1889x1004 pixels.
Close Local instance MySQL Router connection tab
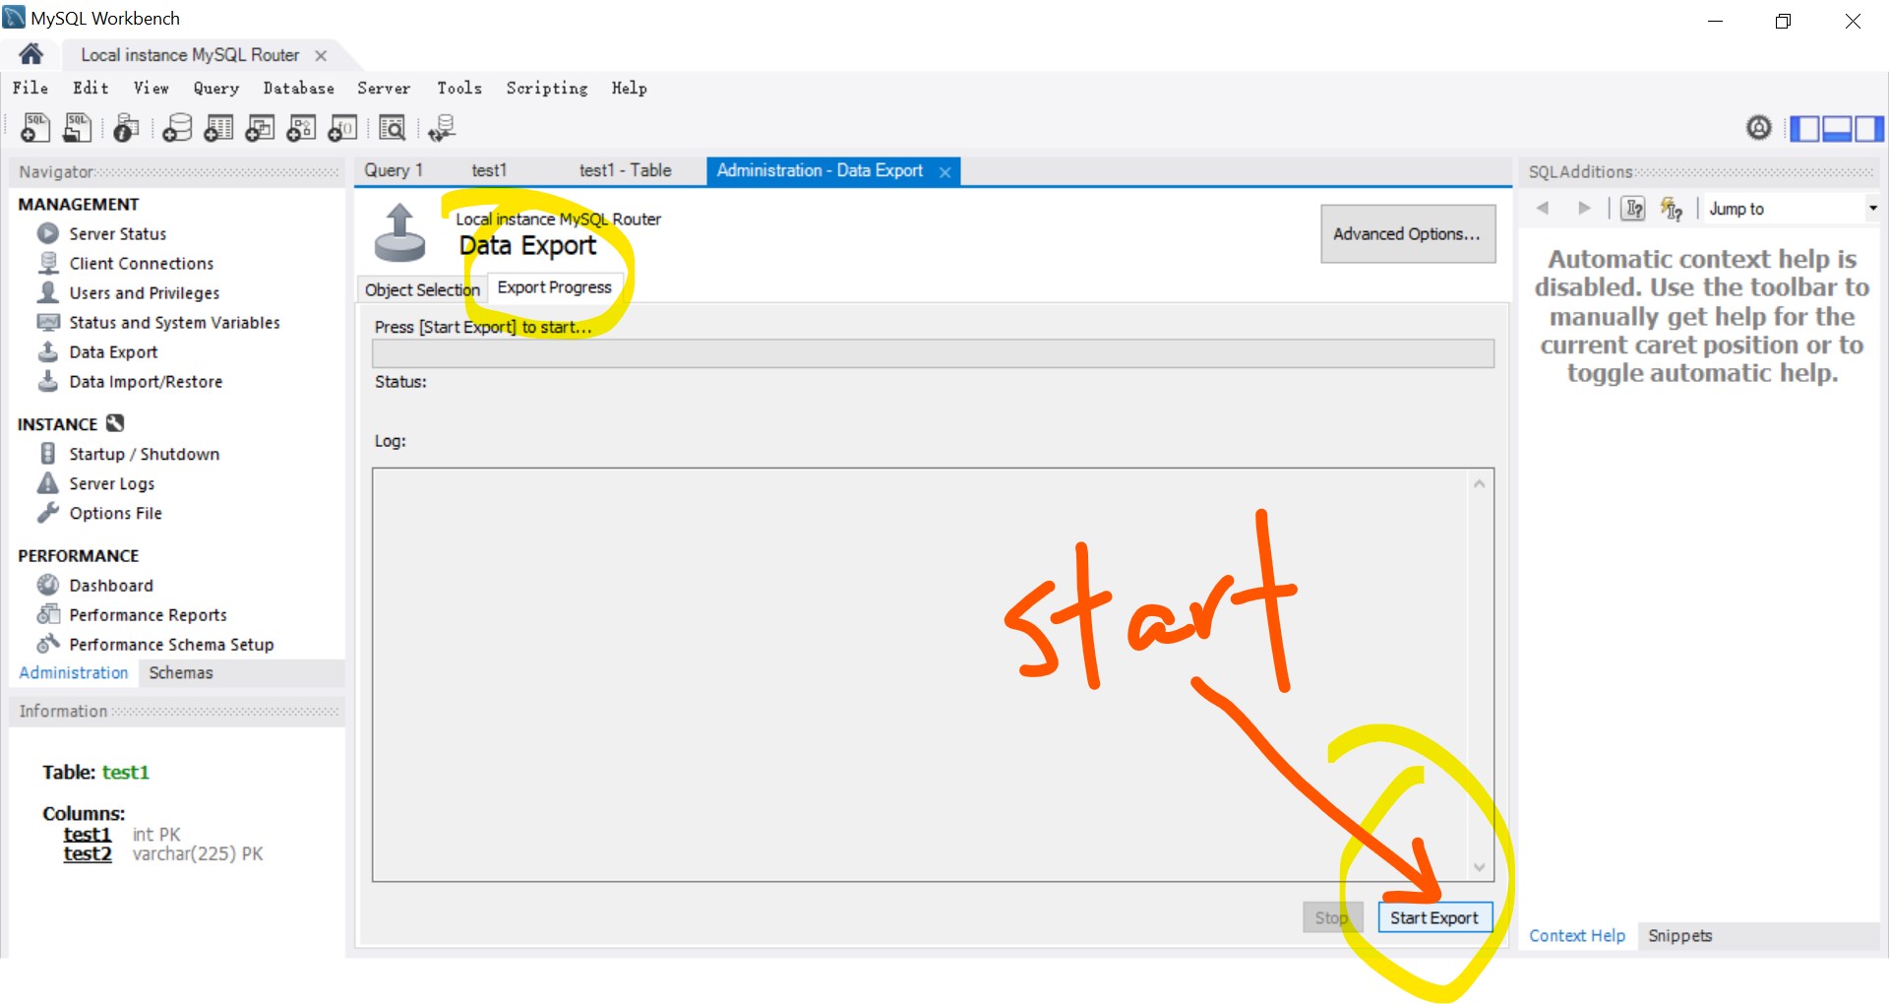(321, 56)
